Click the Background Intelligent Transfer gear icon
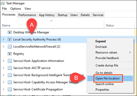 pyautogui.click(x=10, y=75)
